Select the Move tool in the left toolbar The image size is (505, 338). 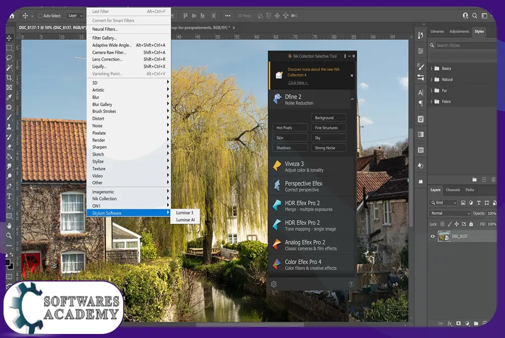[9, 38]
